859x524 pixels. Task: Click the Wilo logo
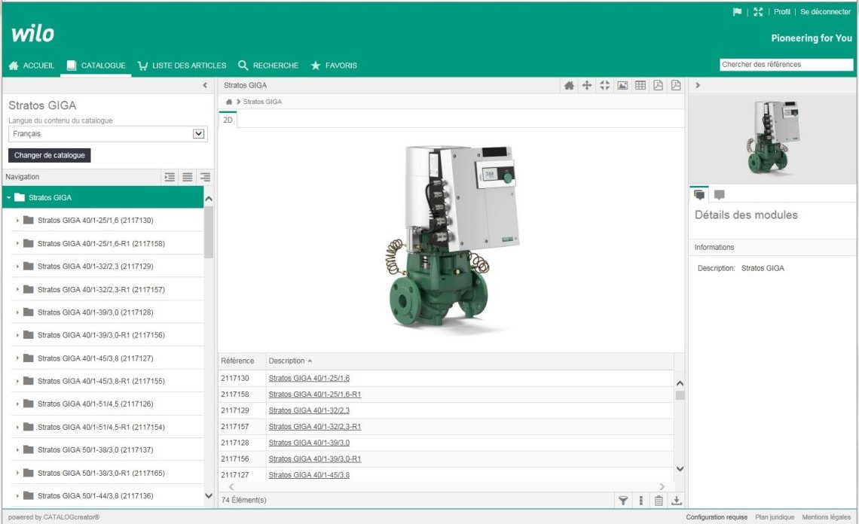click(x=33, y=33)
